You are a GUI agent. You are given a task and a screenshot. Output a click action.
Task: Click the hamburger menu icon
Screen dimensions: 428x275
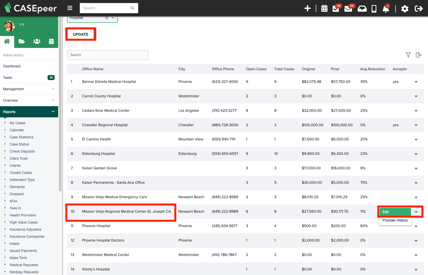(x=70, y=8)
